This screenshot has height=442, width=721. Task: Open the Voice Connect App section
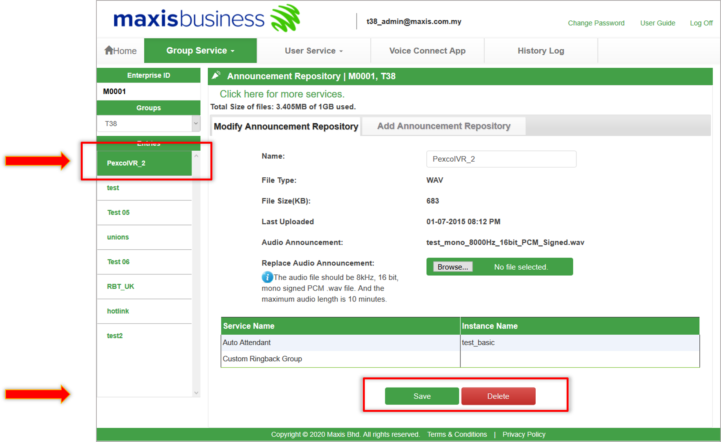point(427,50)
